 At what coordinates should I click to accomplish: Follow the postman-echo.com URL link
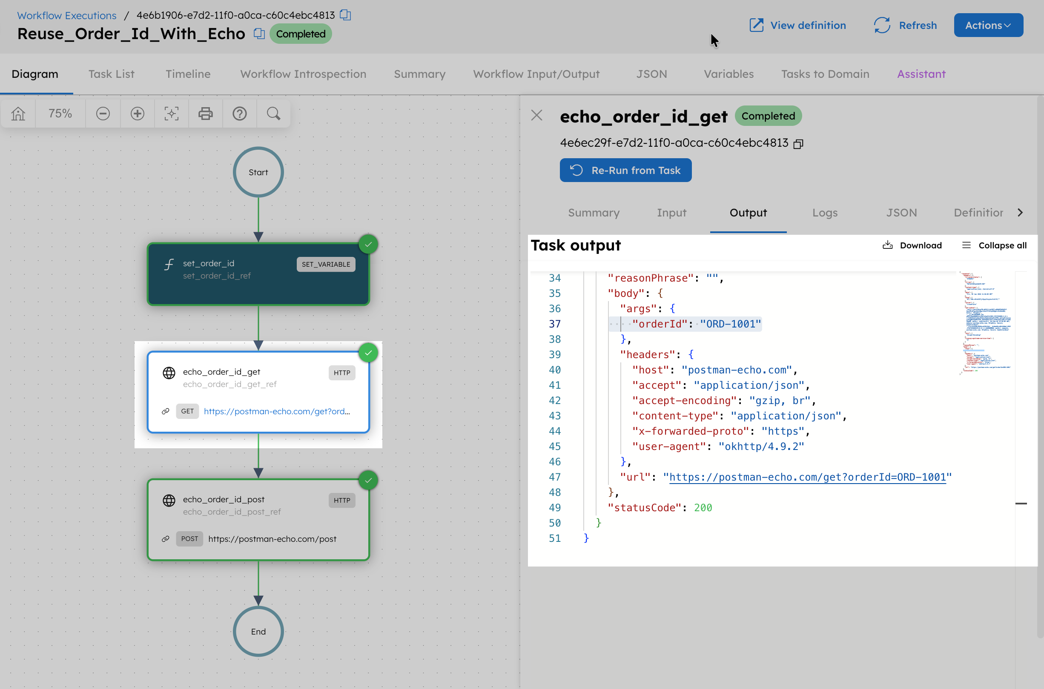[x=809, y=477]
